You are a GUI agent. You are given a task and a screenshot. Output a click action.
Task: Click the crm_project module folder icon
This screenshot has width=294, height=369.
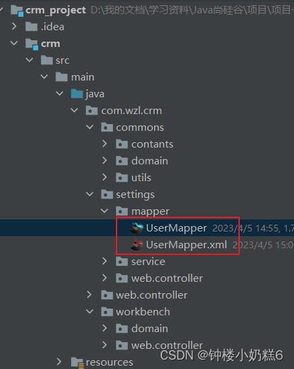pyautogui.click(x=17, y=10)
